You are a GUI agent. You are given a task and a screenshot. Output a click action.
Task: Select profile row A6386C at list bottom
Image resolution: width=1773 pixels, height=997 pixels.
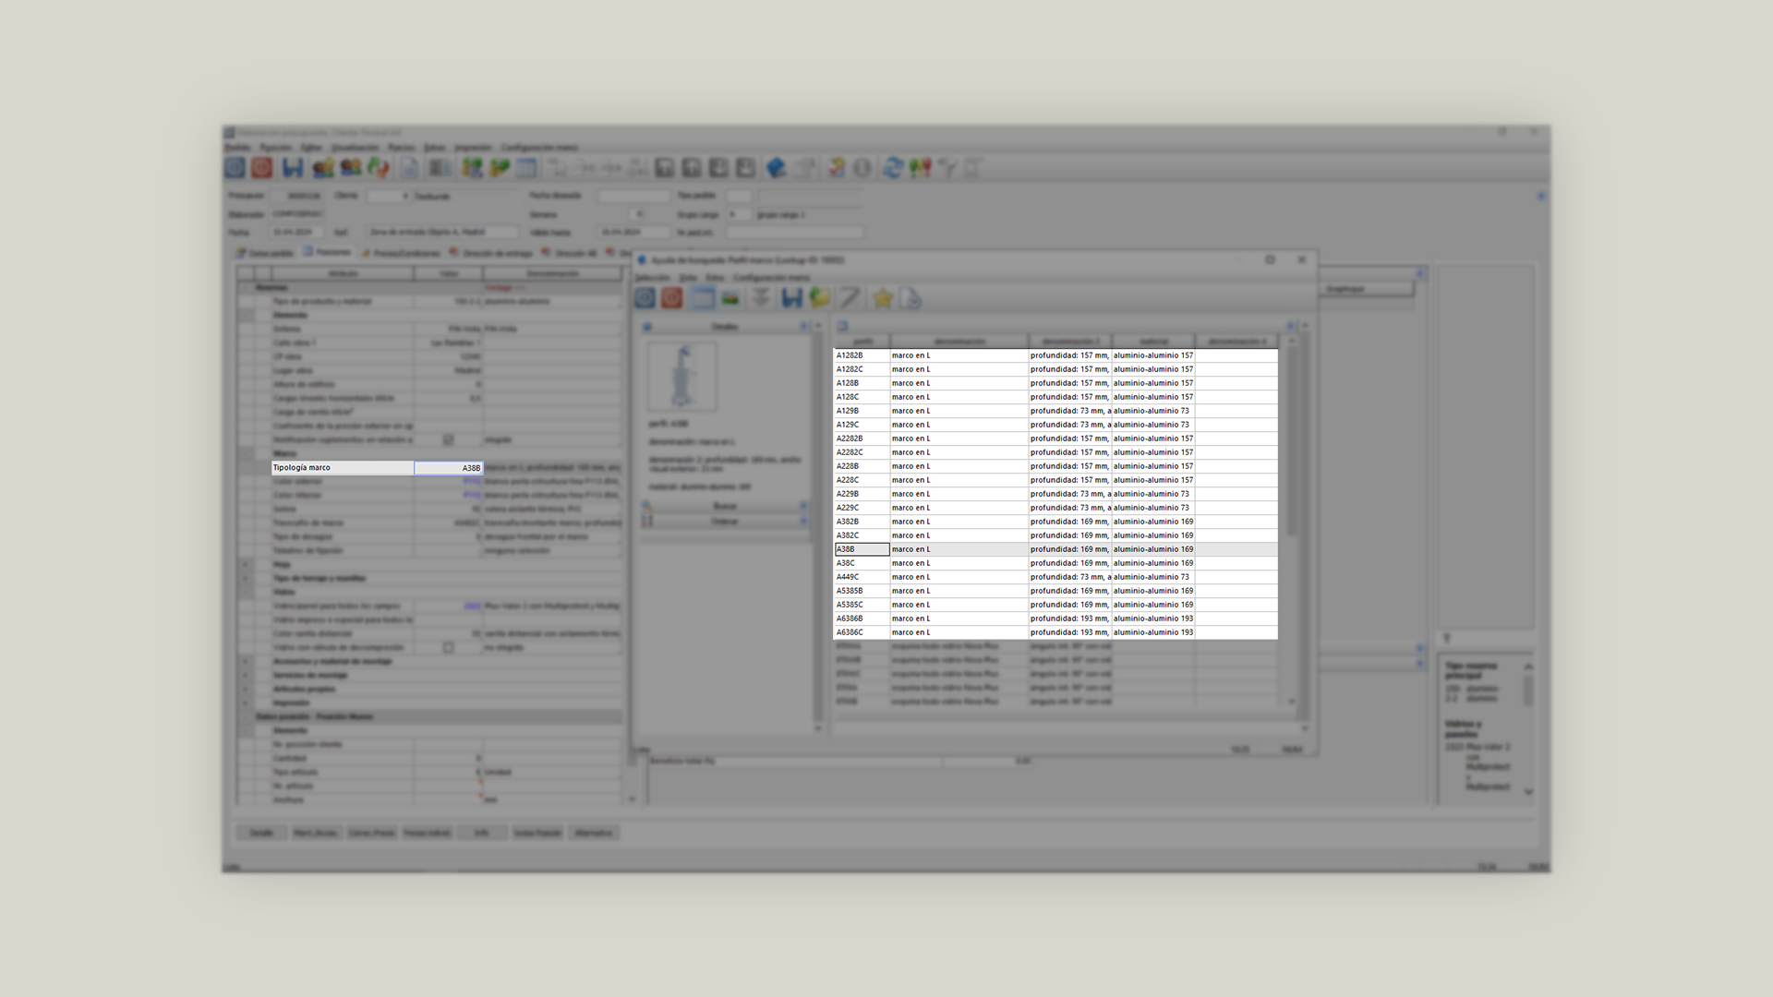pos(861,632)
